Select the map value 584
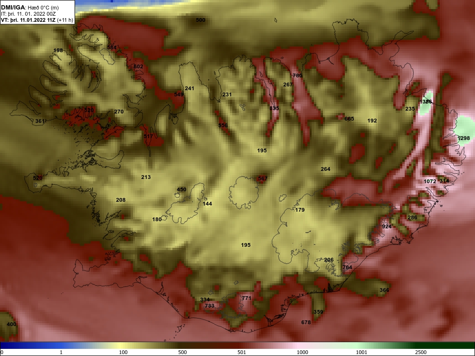Screen dimensions: 475x356 click(x=112, y=47)
